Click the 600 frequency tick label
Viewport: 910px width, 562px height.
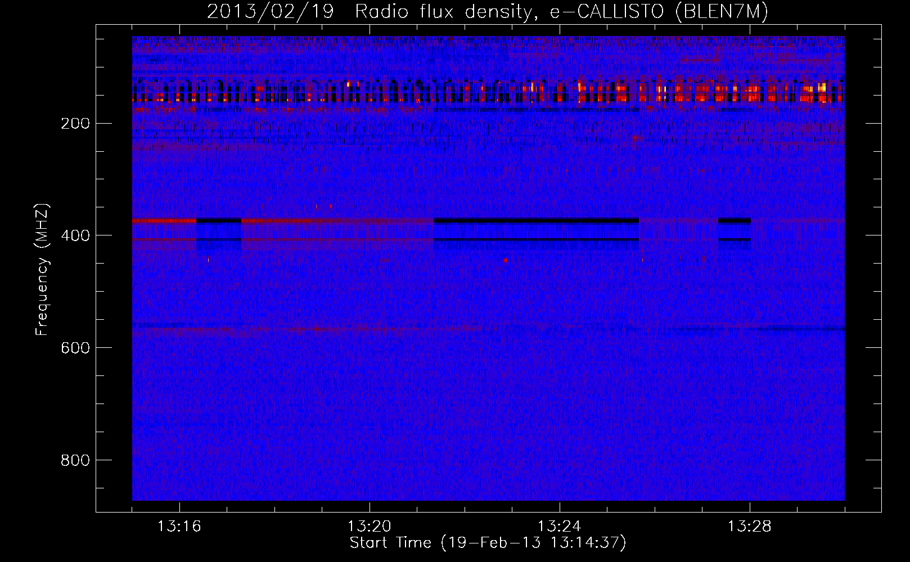(75, 348)
